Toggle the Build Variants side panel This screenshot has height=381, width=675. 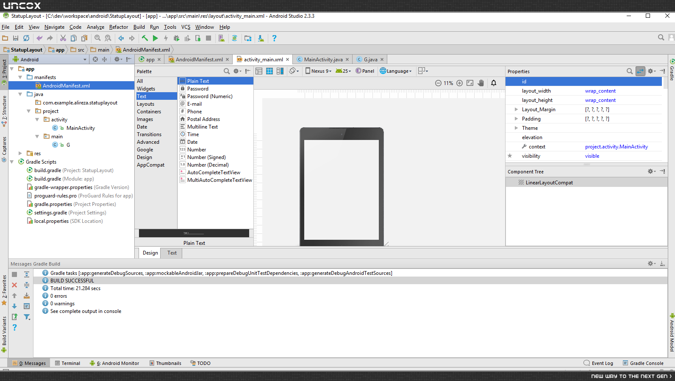click(x=4, y=334)
